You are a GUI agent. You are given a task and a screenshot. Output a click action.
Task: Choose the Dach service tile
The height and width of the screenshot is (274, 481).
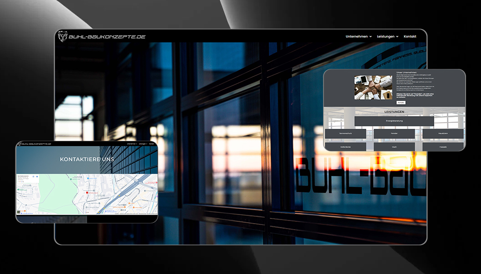[394, 147]
